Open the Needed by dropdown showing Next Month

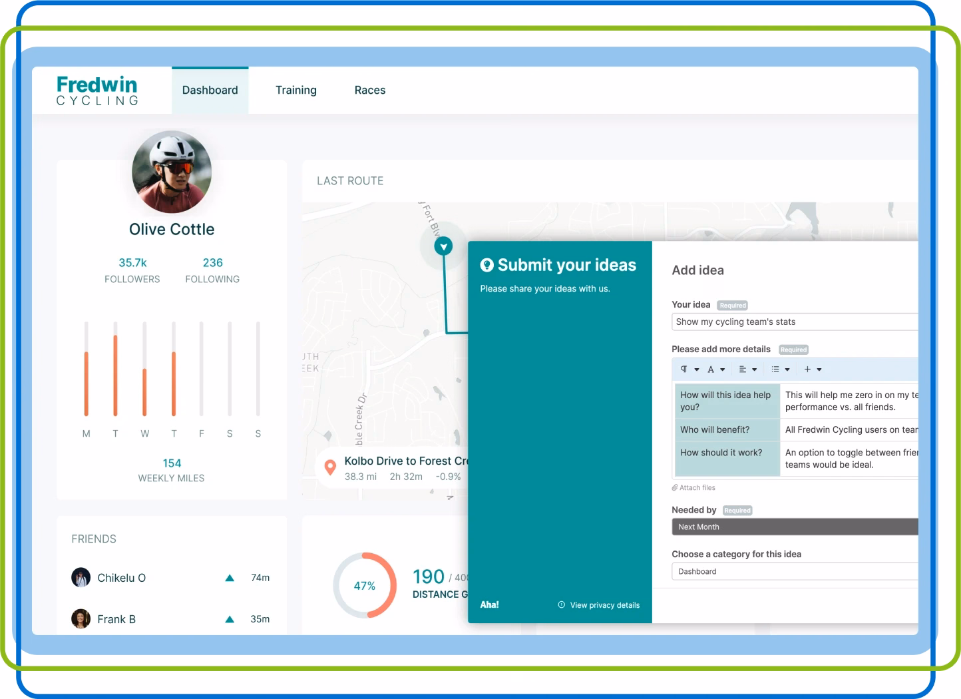(795, 527)
